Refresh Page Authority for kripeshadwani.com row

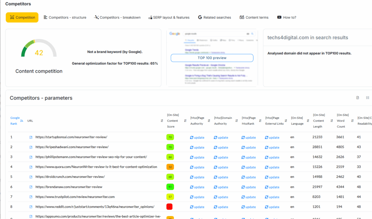197,147
